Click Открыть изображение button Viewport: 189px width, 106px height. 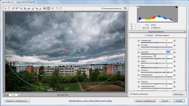click(x=145, y=101)
